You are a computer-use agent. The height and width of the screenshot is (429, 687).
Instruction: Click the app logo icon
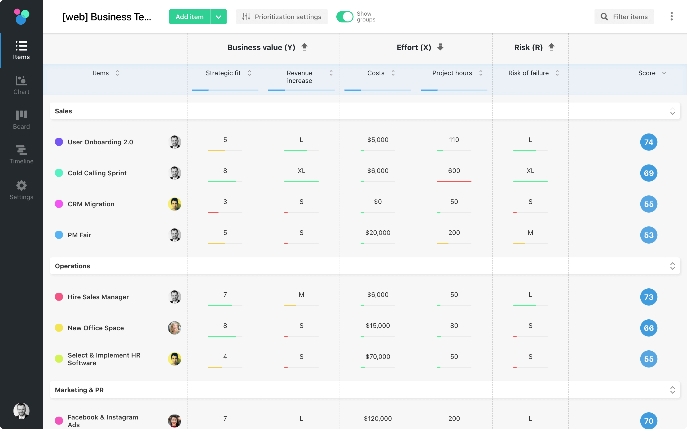coord(21,16)
